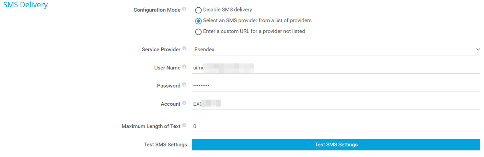Screen dimensions: 484x157
Task: Select 'Enter a custom URL' radio option
Action: point(198,32)
